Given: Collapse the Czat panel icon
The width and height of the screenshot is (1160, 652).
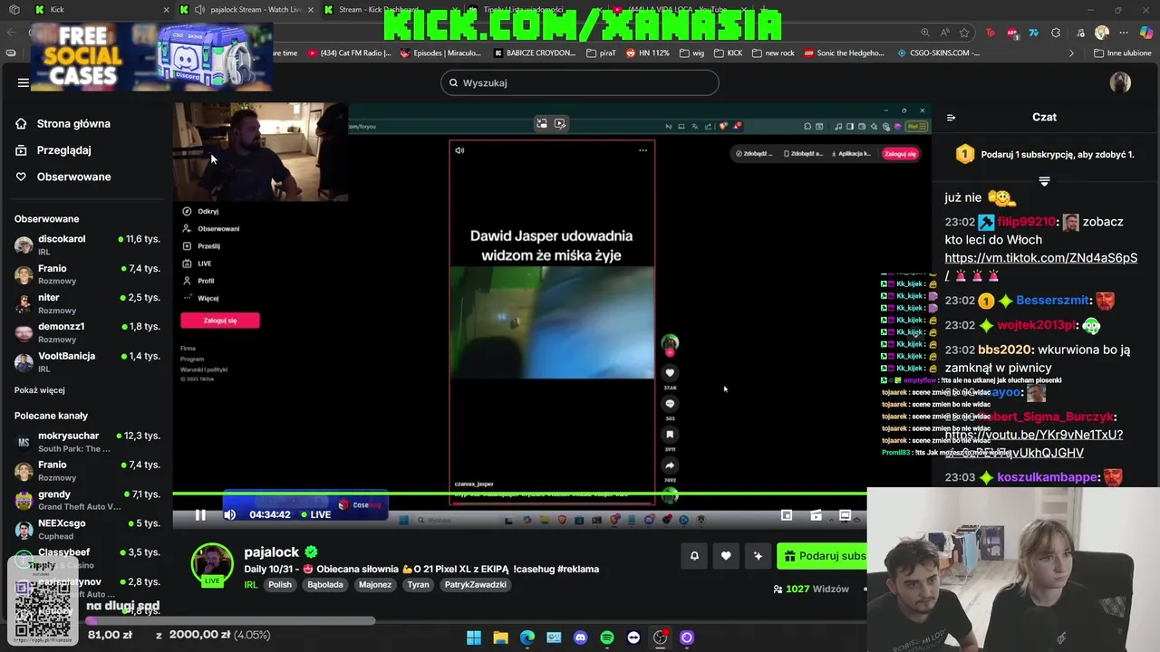Looking at the screenshot, I should (x=951, y=117).
